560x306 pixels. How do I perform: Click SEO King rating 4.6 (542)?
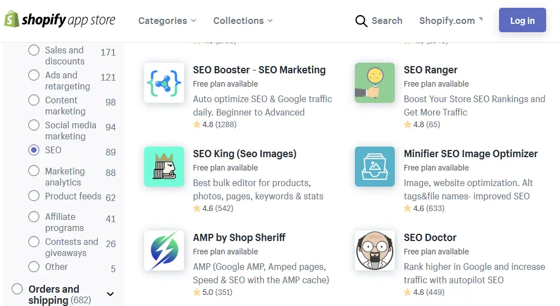coord(213,208)
